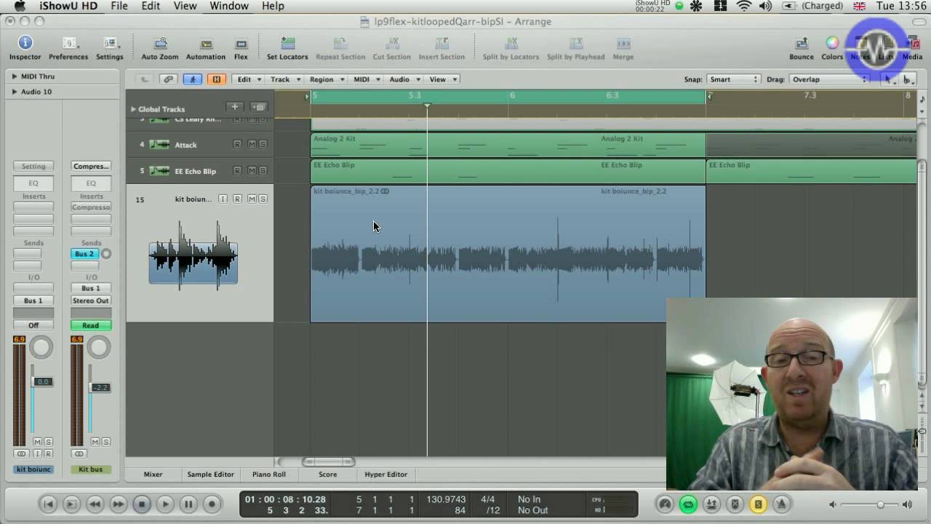Open the Region local menu dropdown
931x524 pixels.
(x=326, y=79)
